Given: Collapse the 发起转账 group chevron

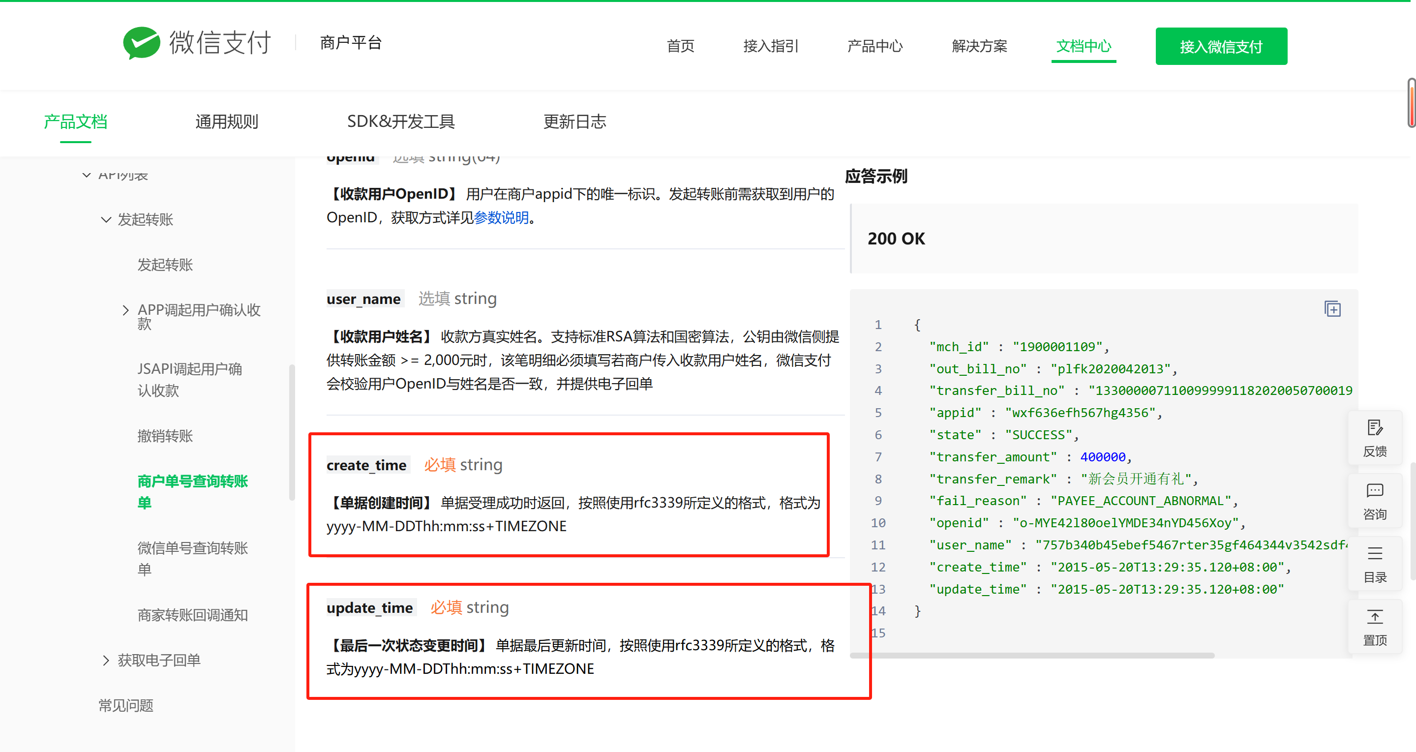Looking at the screenshot, I should pos(106,220).
